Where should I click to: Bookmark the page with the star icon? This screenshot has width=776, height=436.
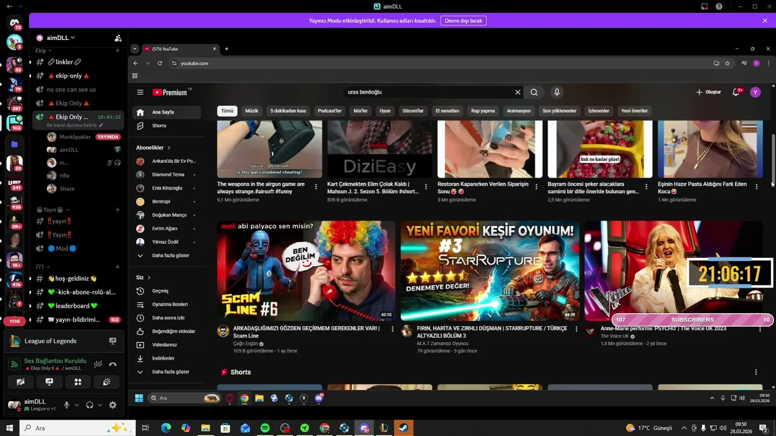point(727,63)
